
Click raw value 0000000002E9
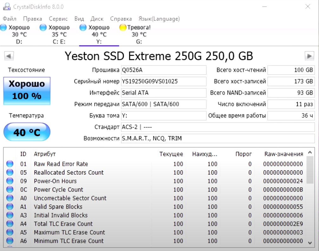click(x=283, y=223)
